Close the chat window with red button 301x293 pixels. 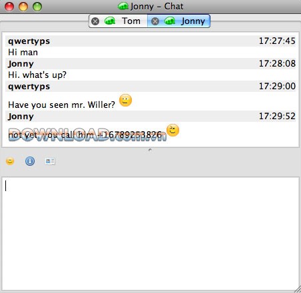point(9,7)
